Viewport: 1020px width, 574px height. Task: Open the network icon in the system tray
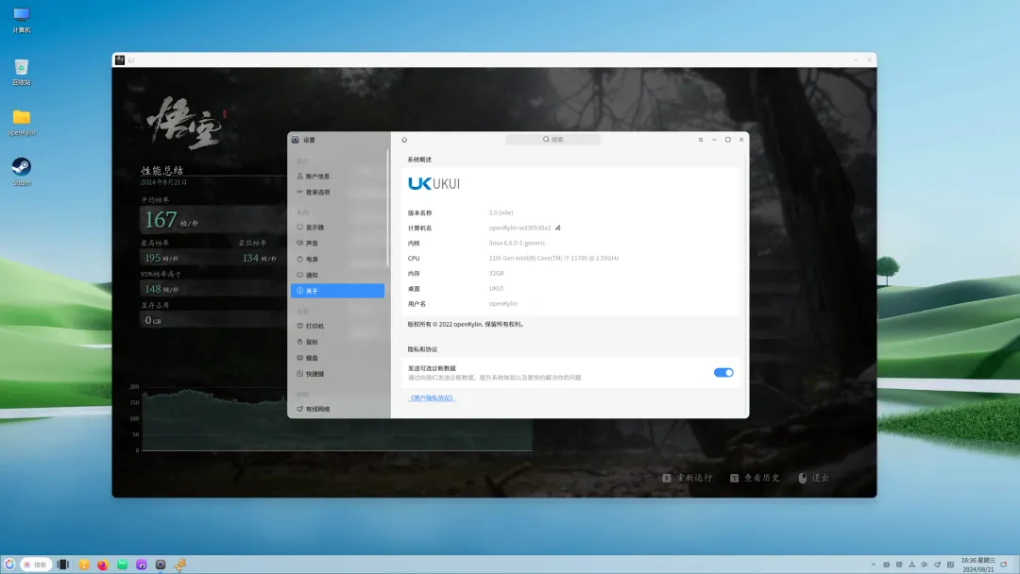938,565
